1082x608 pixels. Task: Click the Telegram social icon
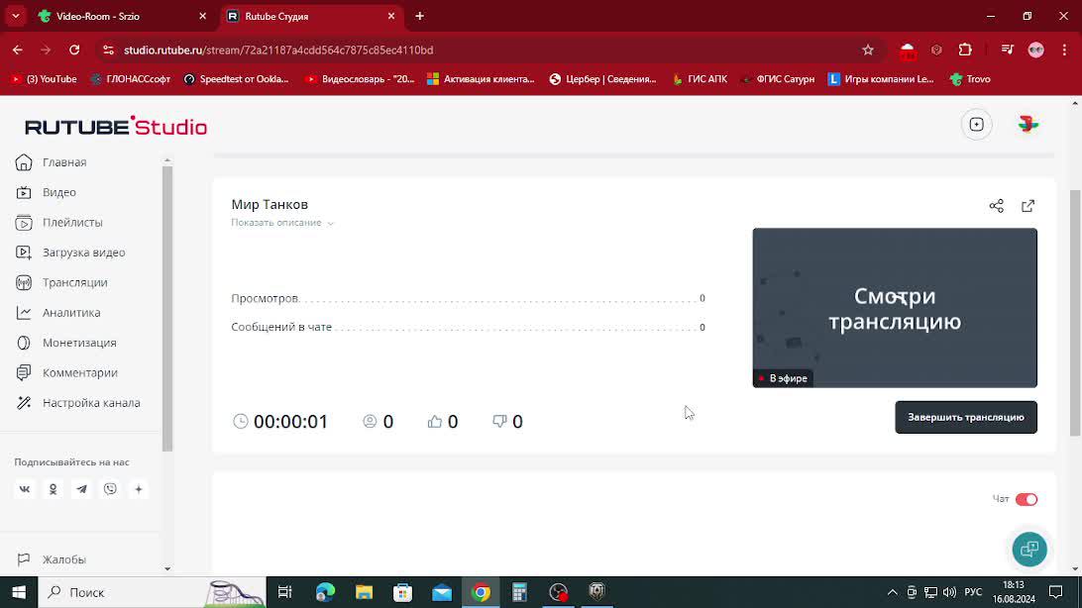tap(81, 489)
